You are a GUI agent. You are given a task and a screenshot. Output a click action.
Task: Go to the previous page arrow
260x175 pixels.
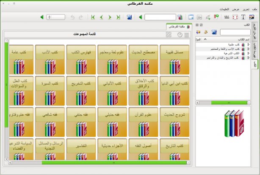102,17
